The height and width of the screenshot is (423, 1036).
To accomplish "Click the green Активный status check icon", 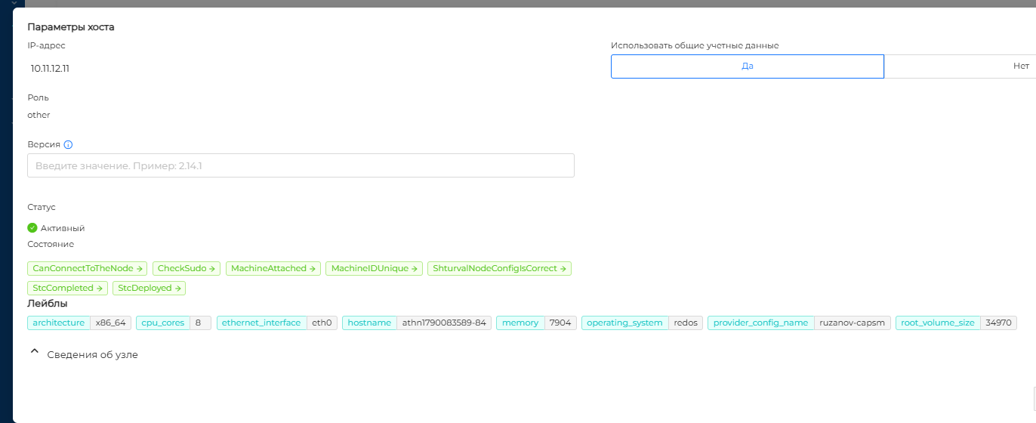I will [32, 227].
